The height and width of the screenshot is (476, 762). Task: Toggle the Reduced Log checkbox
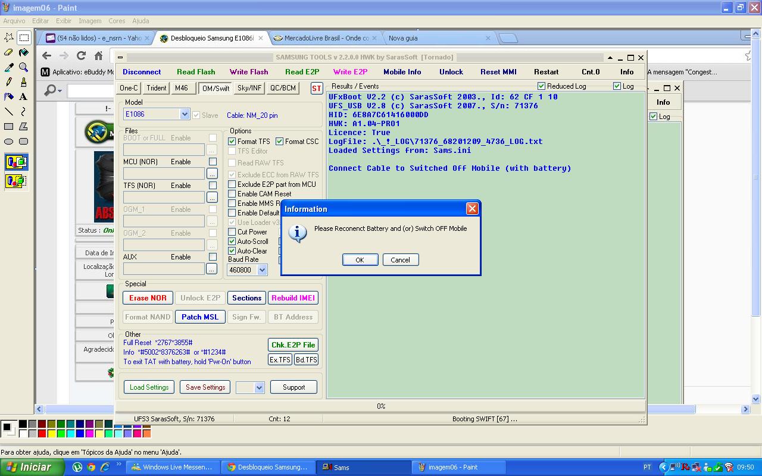click(541, 86)
